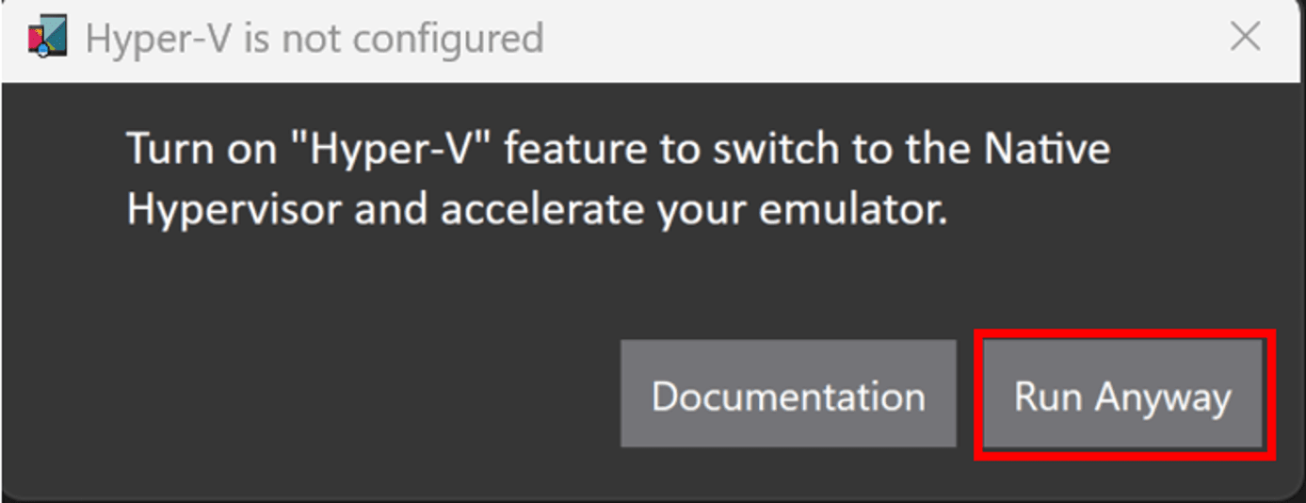The image size is (1306, 503).
Task: Click the blank dark area left of Documentation
Action: [330, 396]
